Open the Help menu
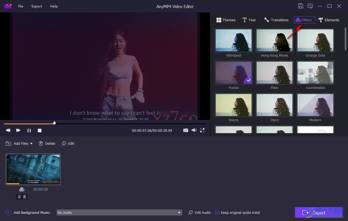Screen dimensions: 348x221 (54, 6)
